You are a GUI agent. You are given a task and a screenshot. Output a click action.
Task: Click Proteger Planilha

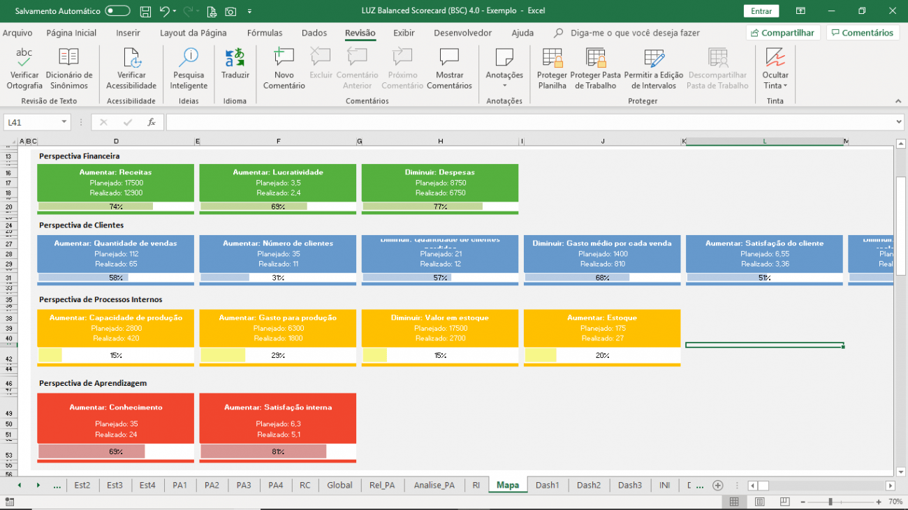(x=552, y=69)
